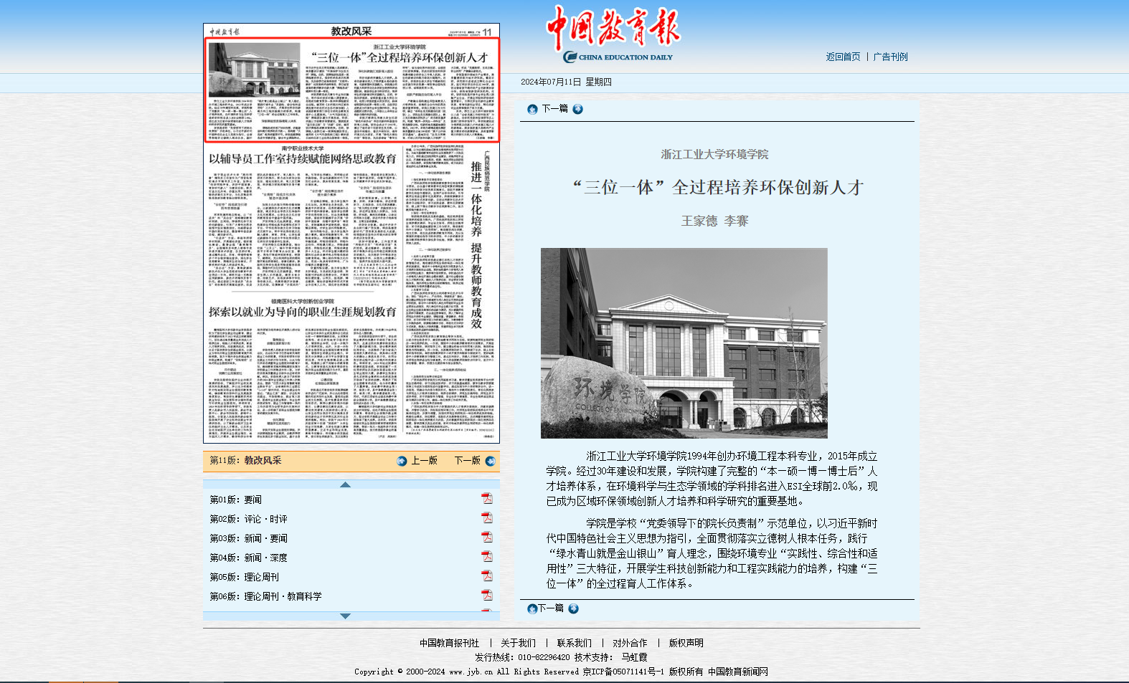Download PDF for 第03版 新闻·要闻
Image resolution: width=1129 pixels, height=683 pixels.
[487, 538]
